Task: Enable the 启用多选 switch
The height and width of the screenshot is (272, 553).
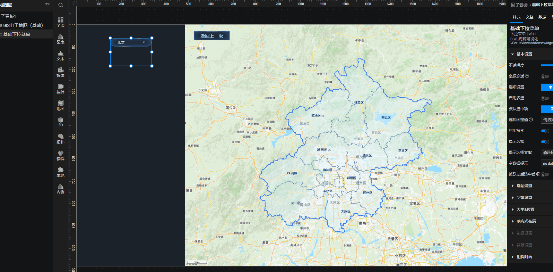Action: [x=545, y=98]
